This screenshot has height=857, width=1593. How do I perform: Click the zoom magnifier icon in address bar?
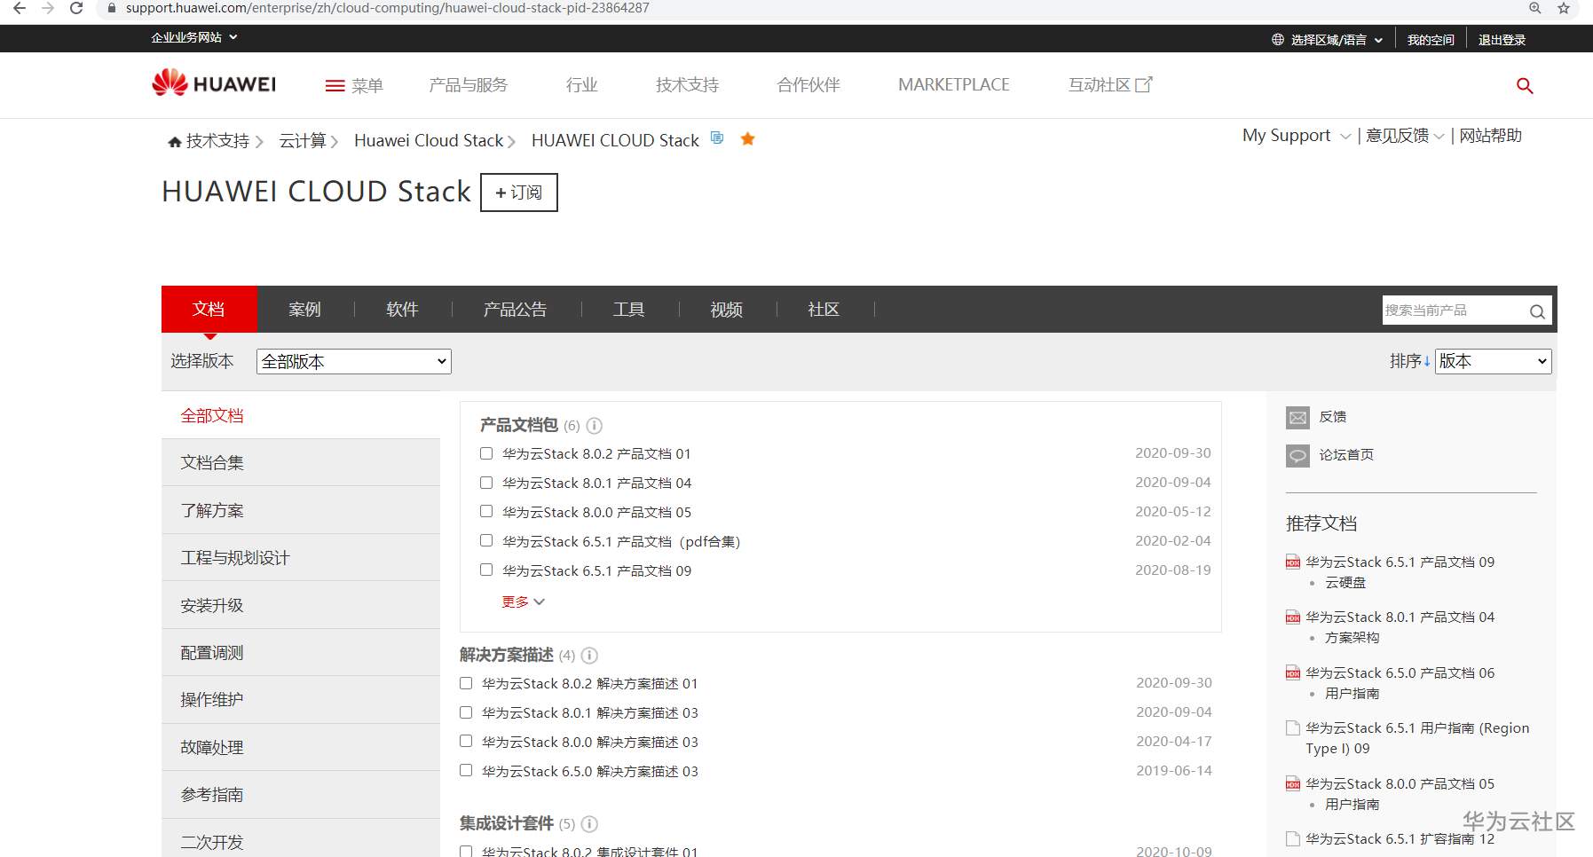coord(1534,8)
